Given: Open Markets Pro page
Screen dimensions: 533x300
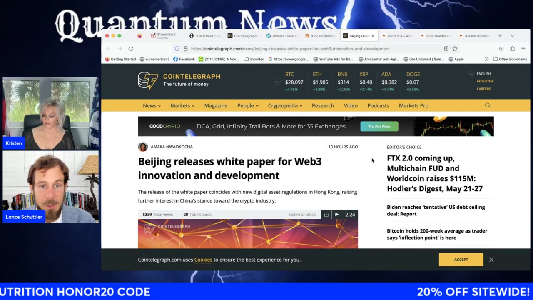Looking at the screenshot, I should [413, 105].
